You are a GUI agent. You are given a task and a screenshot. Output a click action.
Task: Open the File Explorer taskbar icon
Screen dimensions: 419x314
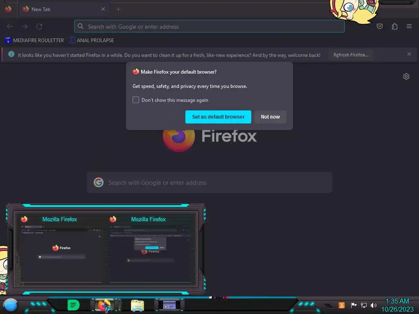click(x=137, y=305)
